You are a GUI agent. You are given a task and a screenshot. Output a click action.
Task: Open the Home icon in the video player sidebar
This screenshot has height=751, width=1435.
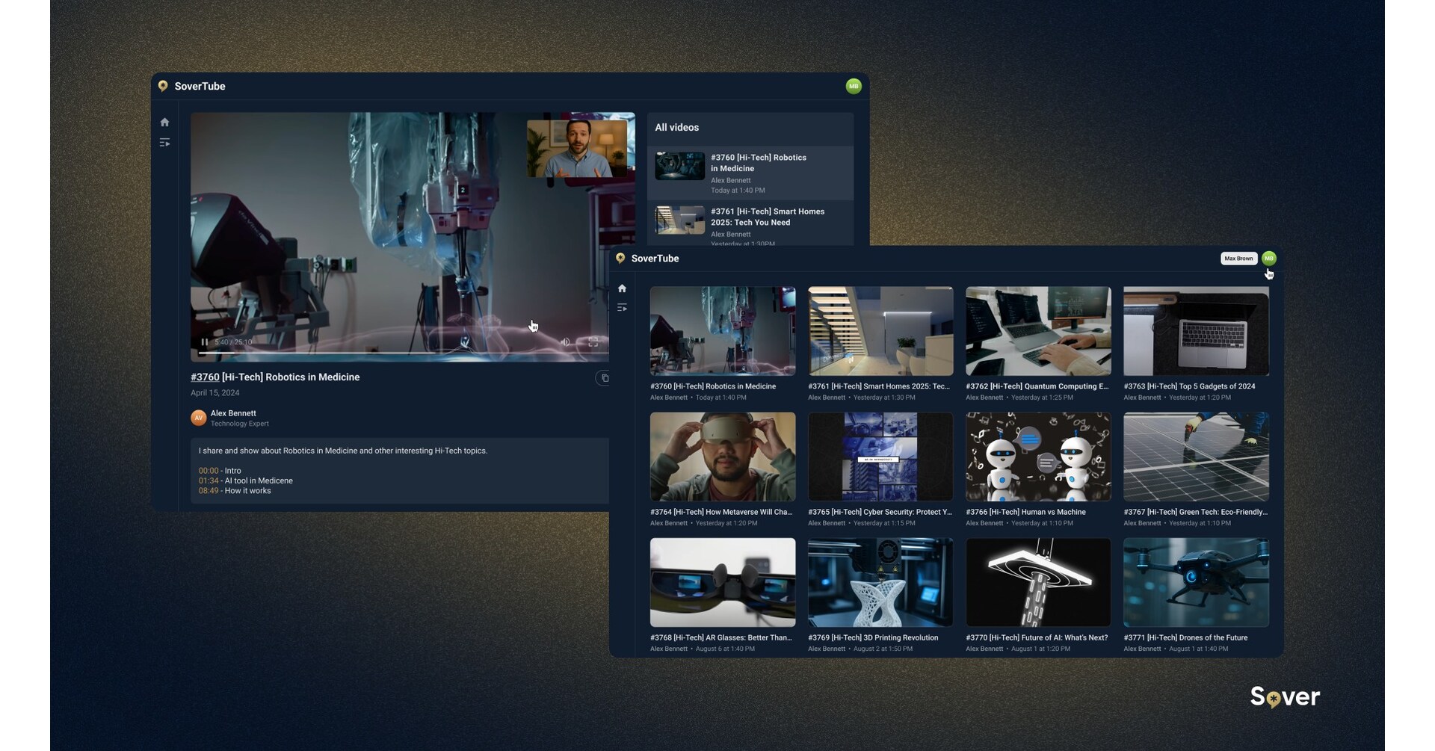(164, 122)
